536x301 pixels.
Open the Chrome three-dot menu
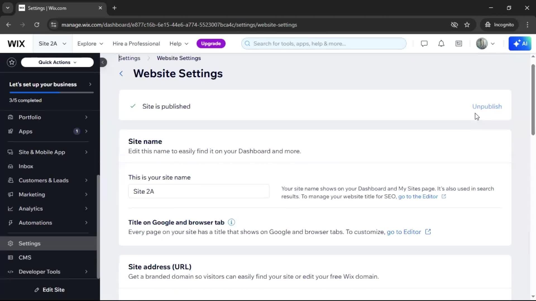pyautogui.click(x=527, y=25)
